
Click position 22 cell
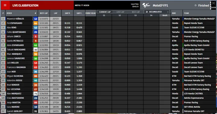3,111
